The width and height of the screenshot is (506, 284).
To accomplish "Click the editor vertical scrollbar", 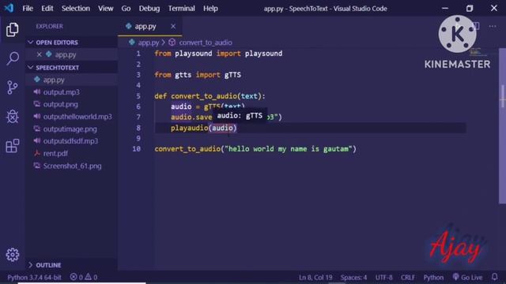I will pyautogui.click(x=502, y=125).
